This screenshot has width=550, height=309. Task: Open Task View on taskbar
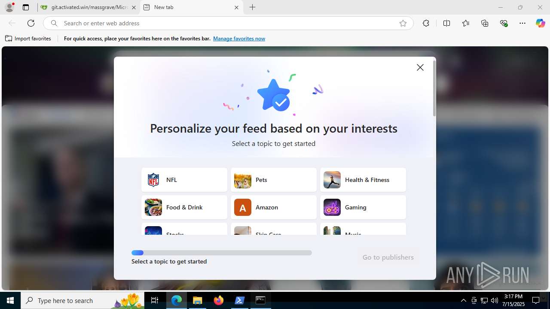pyautogui.click(x=155, y=300)
